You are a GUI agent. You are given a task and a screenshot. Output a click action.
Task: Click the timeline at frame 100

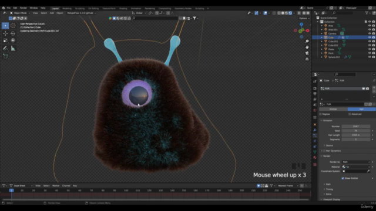tap(126, 190)
